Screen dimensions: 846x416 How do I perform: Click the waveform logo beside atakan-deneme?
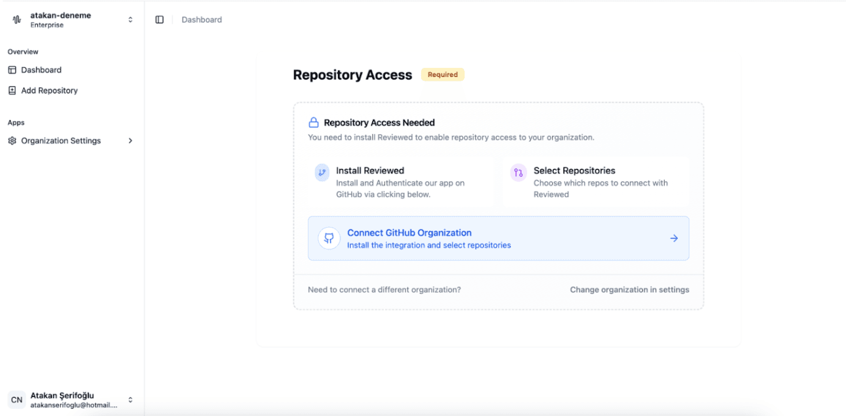point(17,20)
